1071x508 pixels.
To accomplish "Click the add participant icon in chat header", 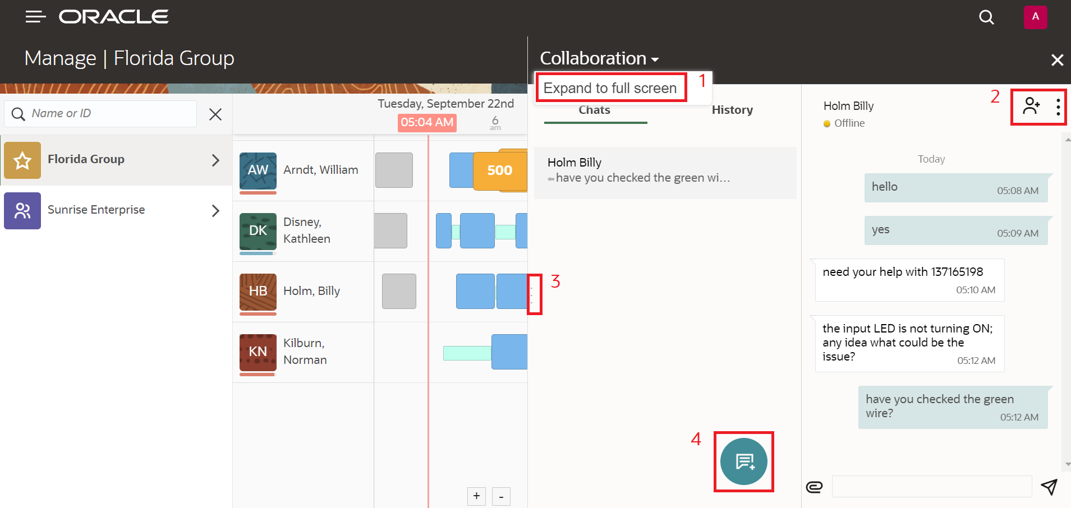I will click(x=1032, y=106).
